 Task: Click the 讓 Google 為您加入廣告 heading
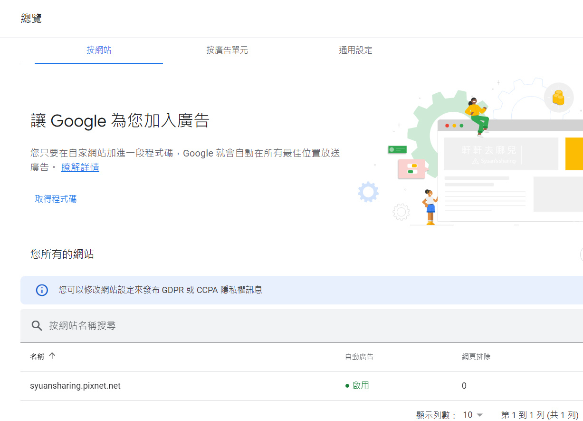[120, 120]
